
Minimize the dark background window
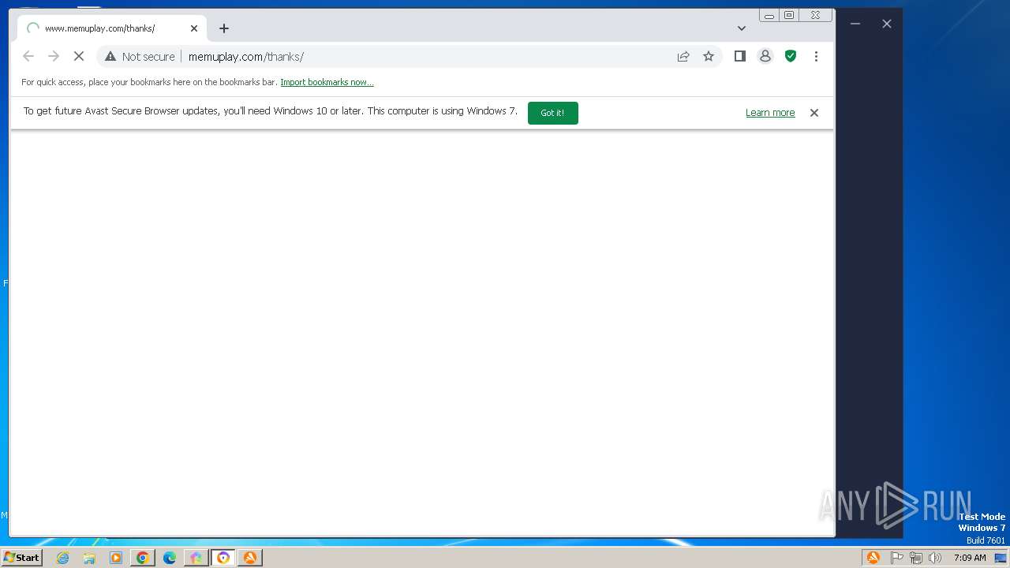pyautogui.click(x=855, y=24)
